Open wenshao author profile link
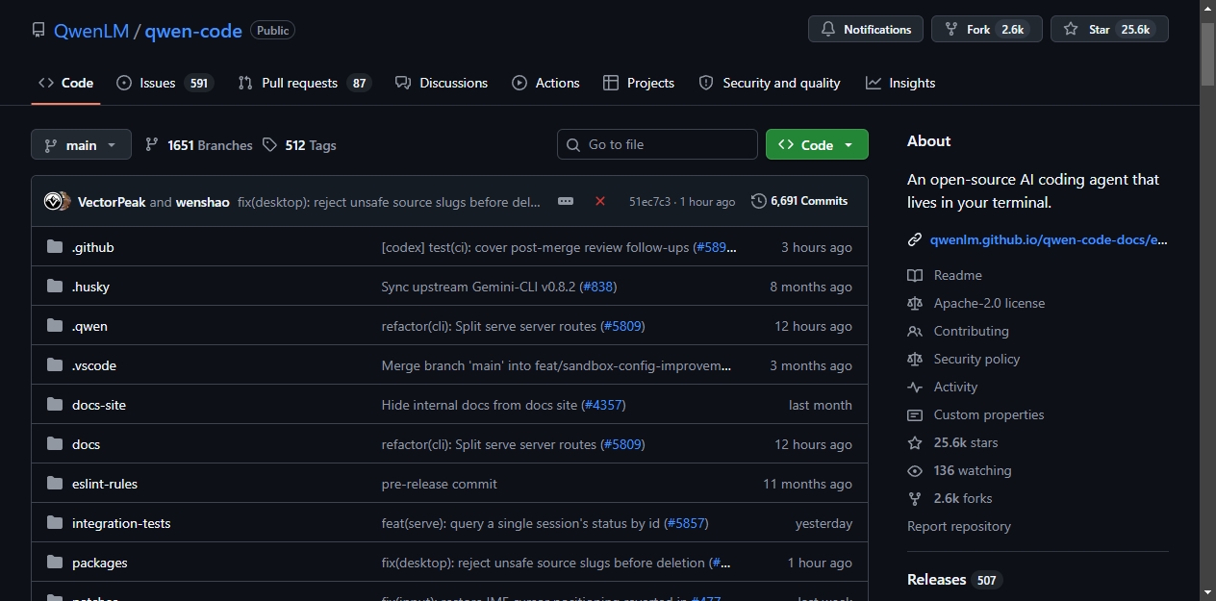The image size is (1216, 601). (203, 202)
